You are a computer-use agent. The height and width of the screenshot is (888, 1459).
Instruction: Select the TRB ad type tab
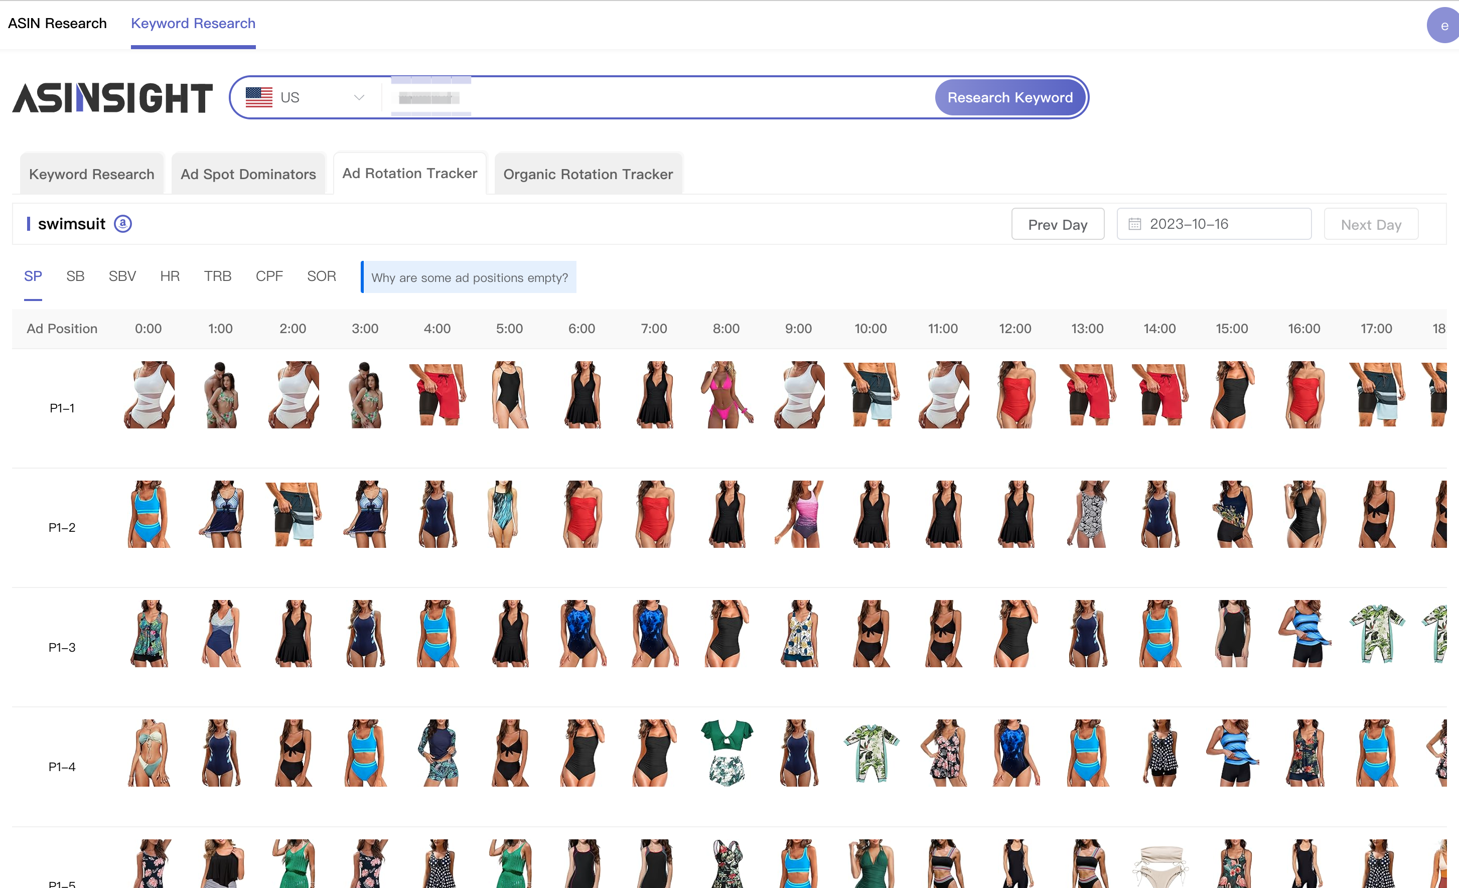point(218,276)
